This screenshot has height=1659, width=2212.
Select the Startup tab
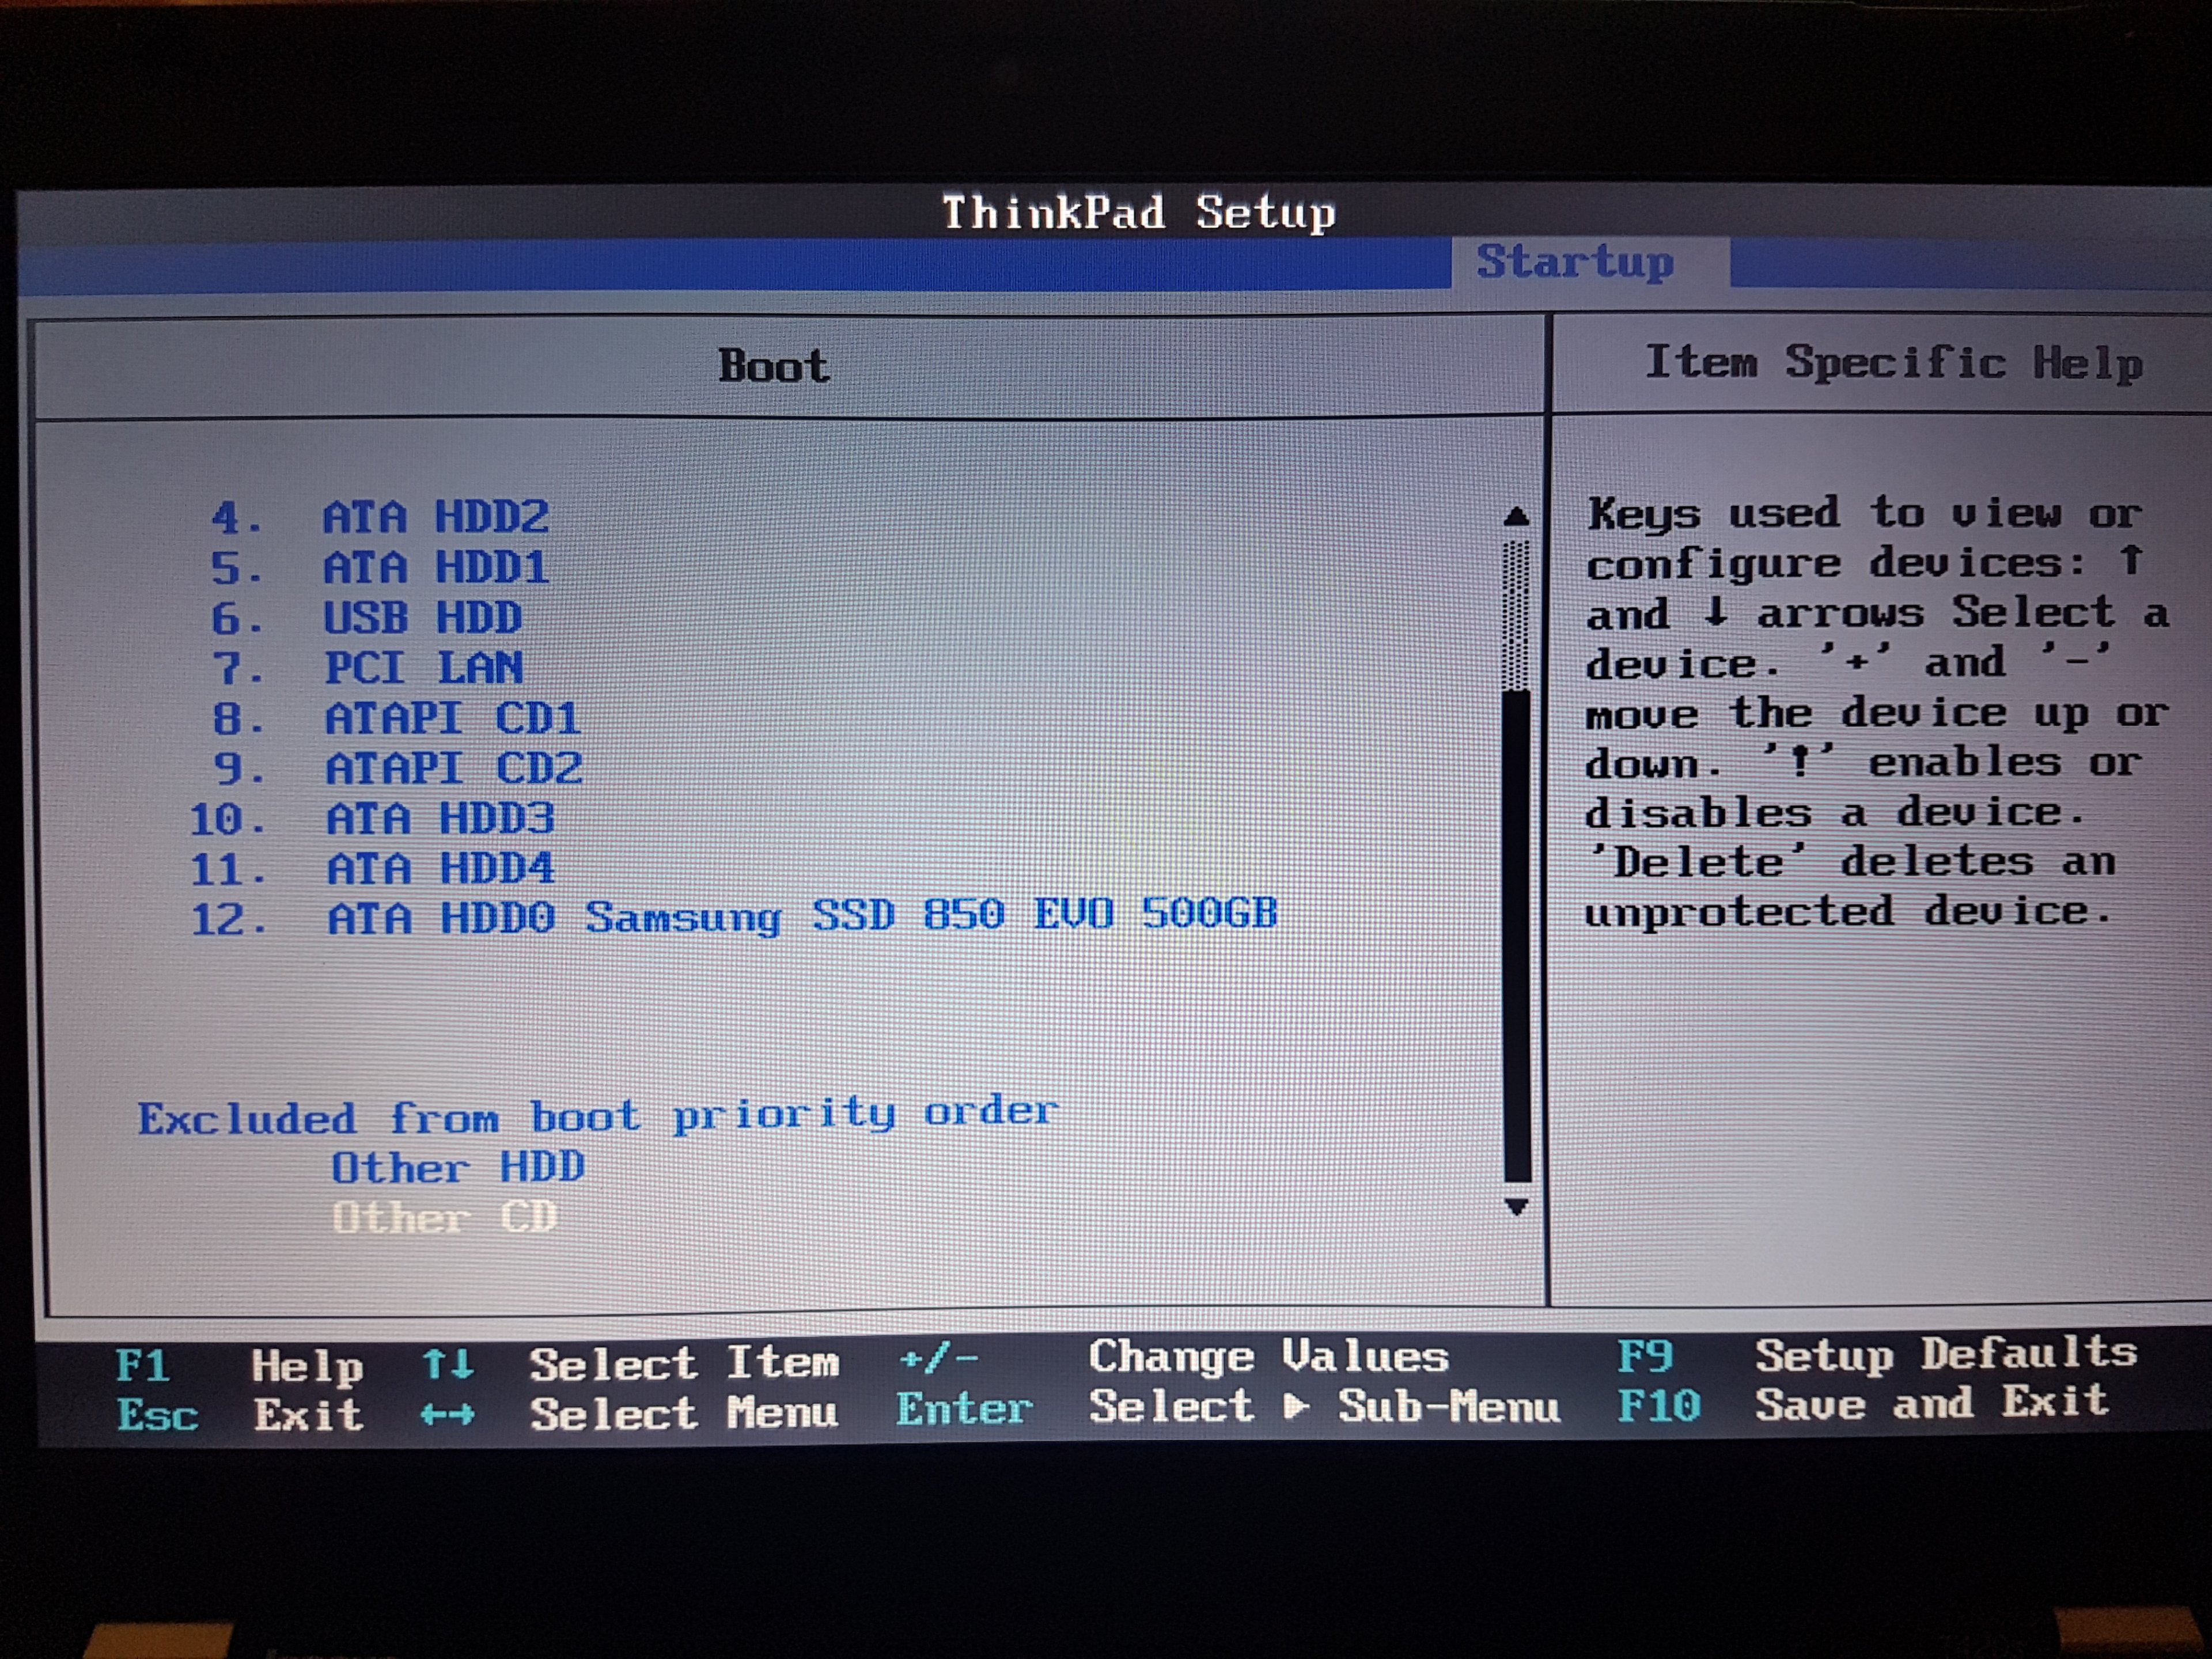pos(1574,262)
